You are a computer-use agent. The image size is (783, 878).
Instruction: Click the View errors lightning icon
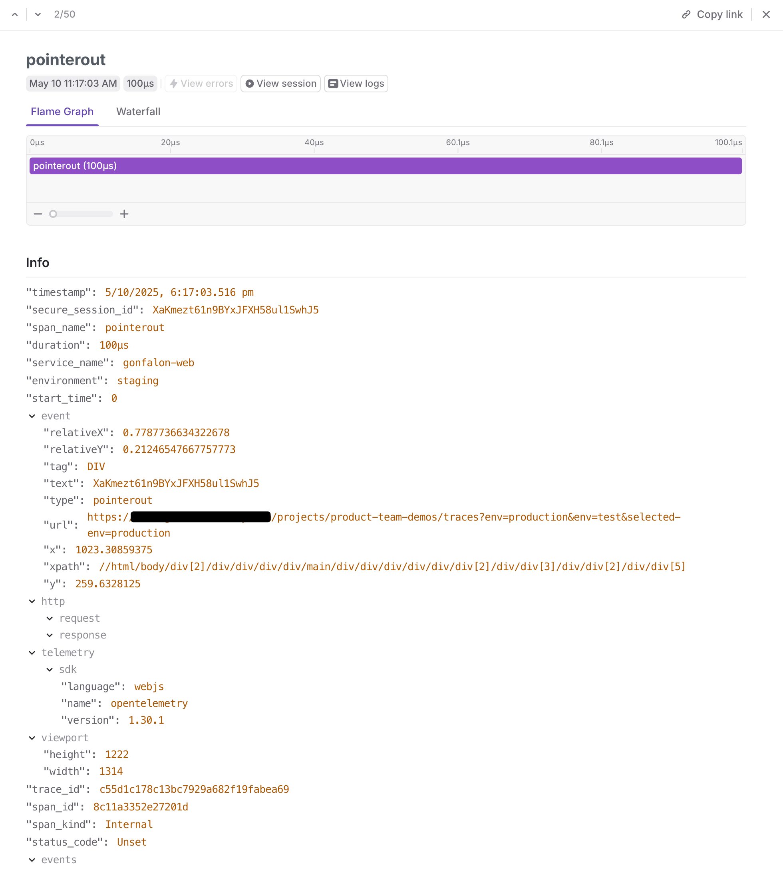point(174,84)
